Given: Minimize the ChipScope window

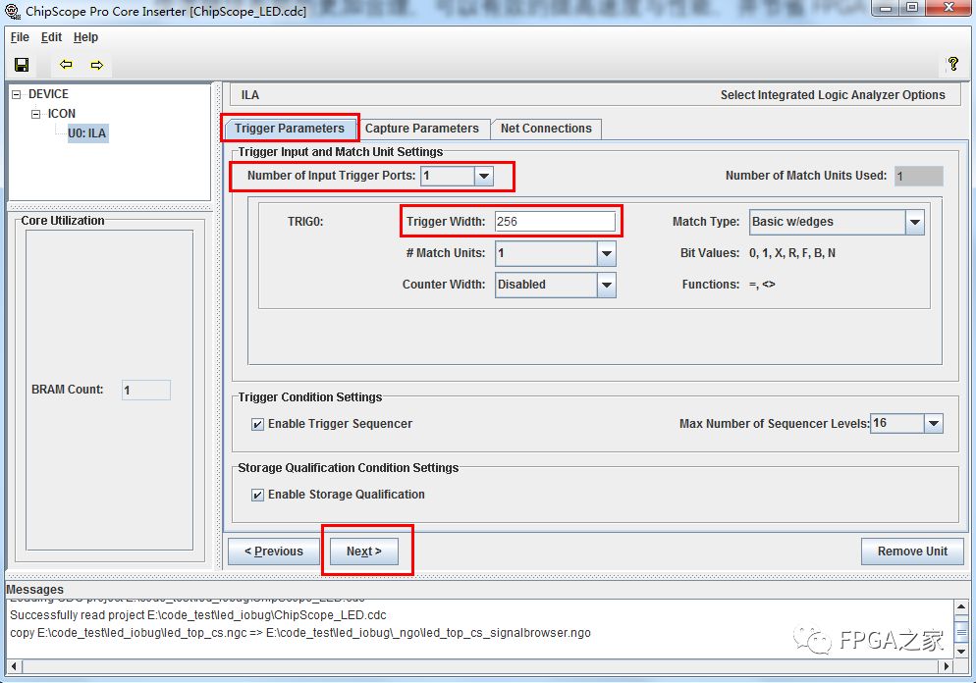Looking at the screenshot, I should tap(887, 8).
